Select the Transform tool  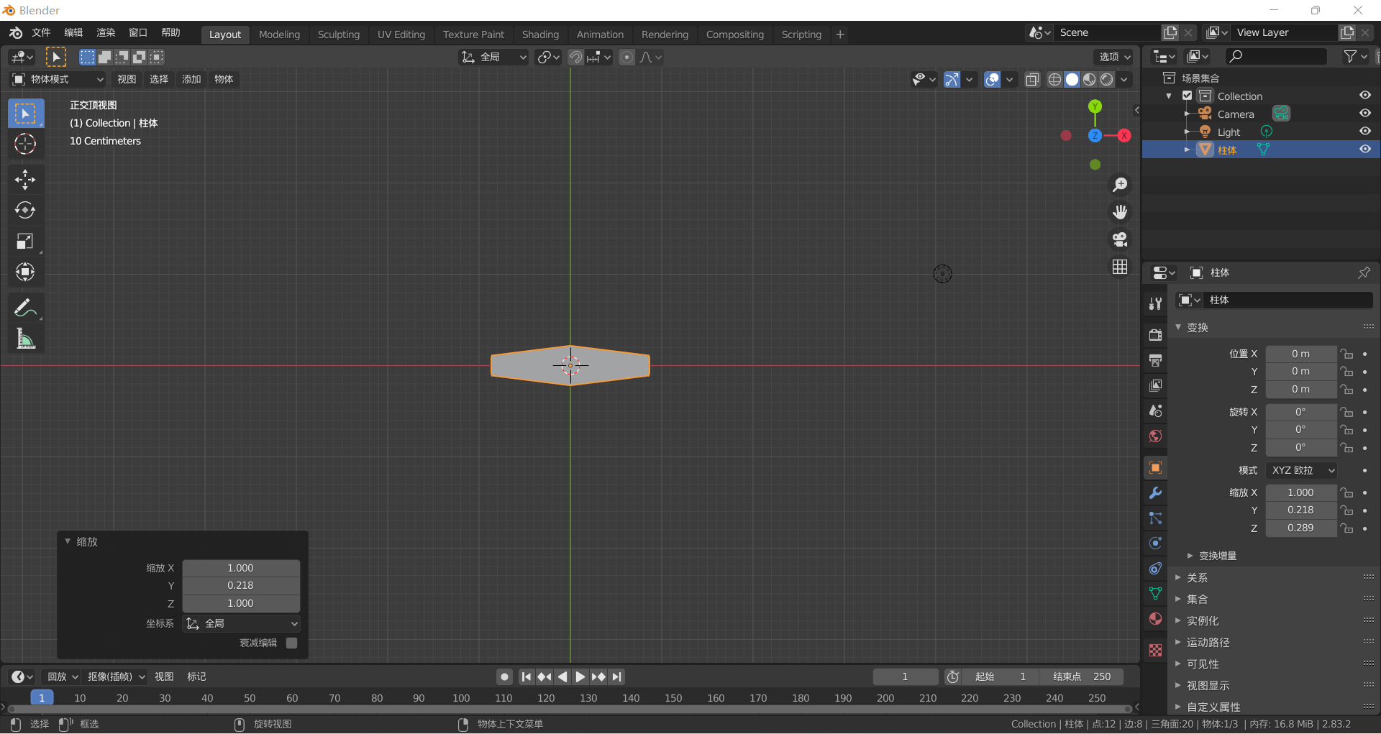(x=25, y=272)
